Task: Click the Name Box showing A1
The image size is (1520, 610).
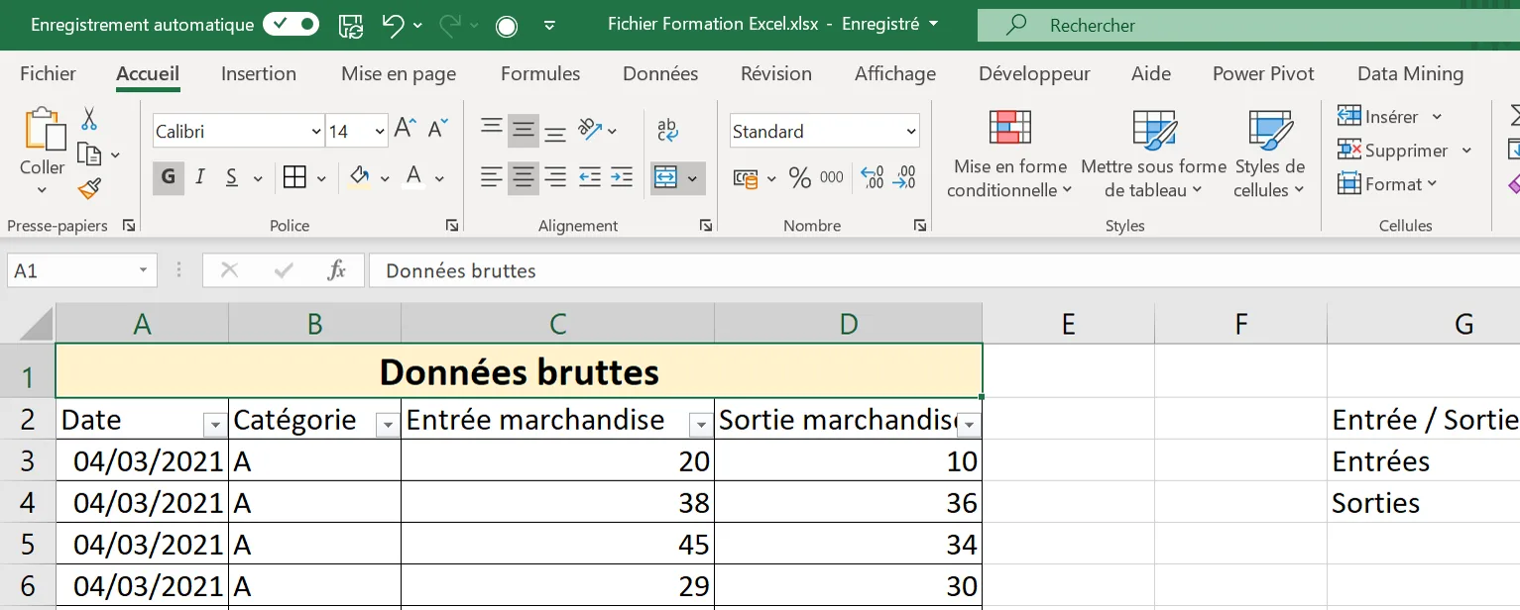Action: pyautogui.click(x=81, y=270)
